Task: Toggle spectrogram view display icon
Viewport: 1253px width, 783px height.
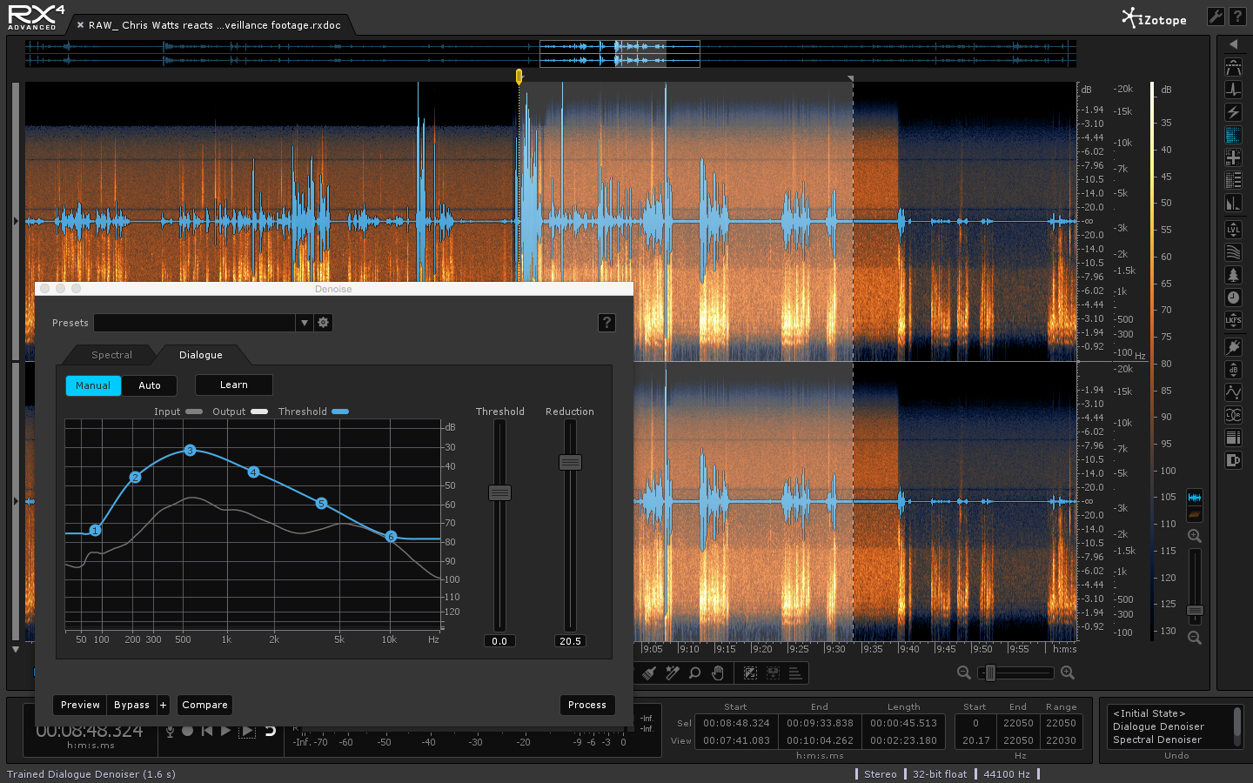Action: point(1195,515)
